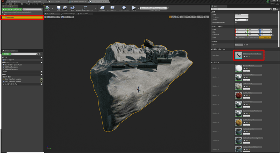Lock the scale ratio with padlock icon
The image size is (280, 153).
tap(273, 35)
